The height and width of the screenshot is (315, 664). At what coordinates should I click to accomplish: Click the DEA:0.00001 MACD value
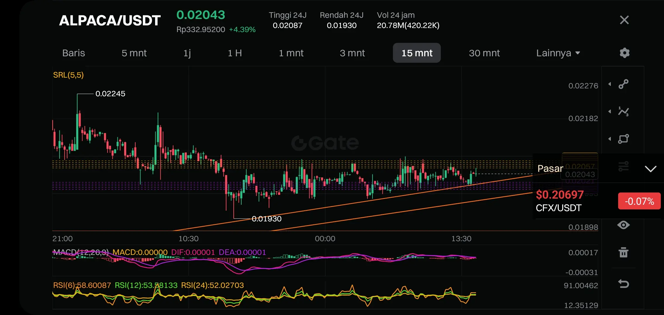click(242, 252)
